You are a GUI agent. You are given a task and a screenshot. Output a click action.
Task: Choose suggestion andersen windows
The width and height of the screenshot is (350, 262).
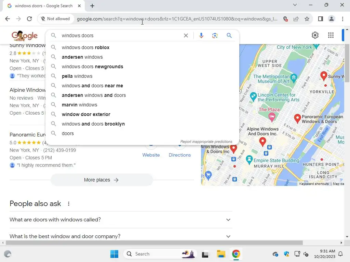pyautogui.click(x=142, y=57)
